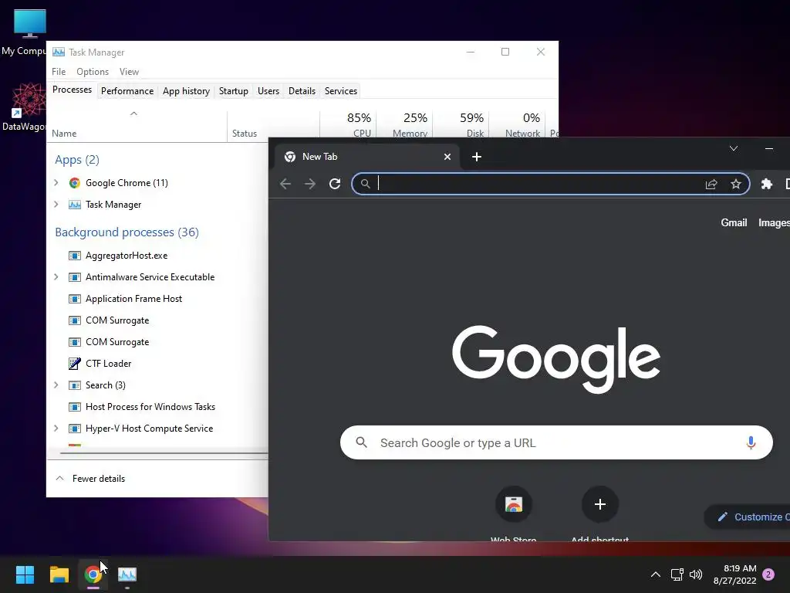This screenshot has width=790, height=593.
Task: Switch to the Startup tab
Action: 233,91
